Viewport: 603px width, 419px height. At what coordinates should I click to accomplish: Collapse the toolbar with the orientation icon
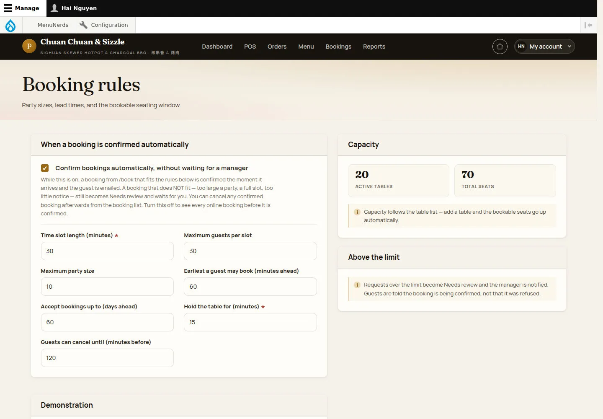coord(588,25)
